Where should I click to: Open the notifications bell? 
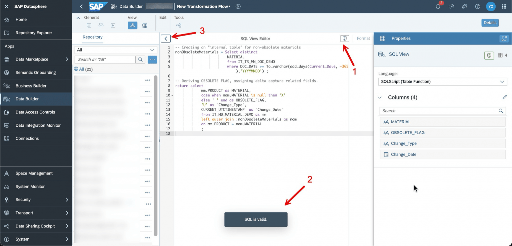[438, 6]
